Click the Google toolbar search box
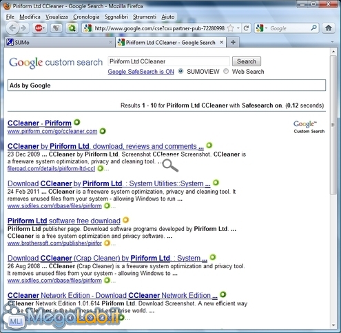This screenshot has height=333, width=341. [290, 28]
